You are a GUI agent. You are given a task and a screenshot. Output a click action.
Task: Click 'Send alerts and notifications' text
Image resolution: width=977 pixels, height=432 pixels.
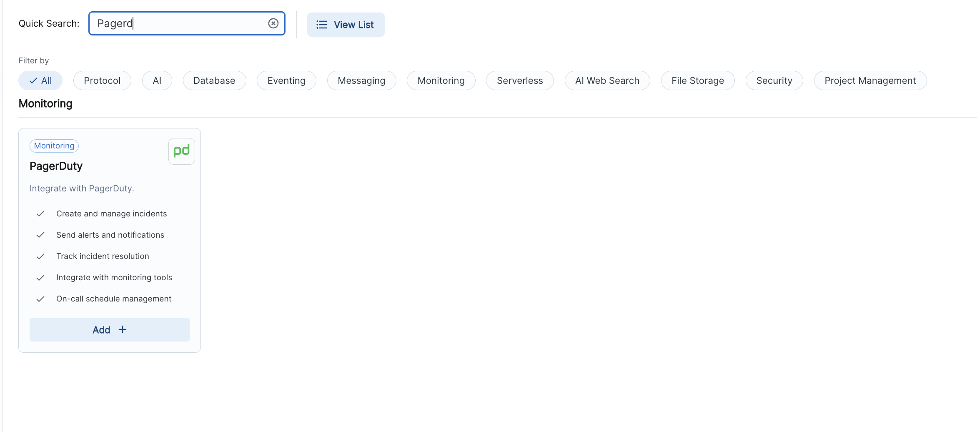coord(110,235)
